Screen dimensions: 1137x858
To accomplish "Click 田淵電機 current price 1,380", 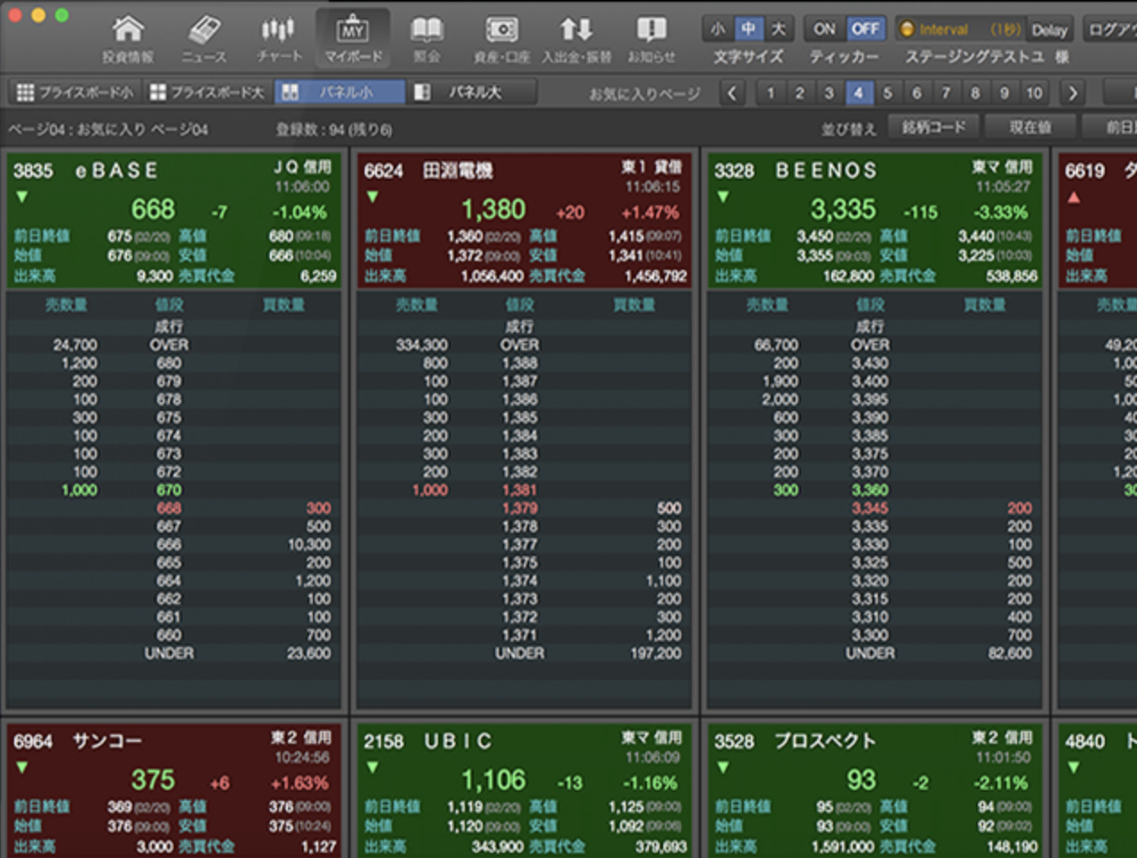I will 493,210.
